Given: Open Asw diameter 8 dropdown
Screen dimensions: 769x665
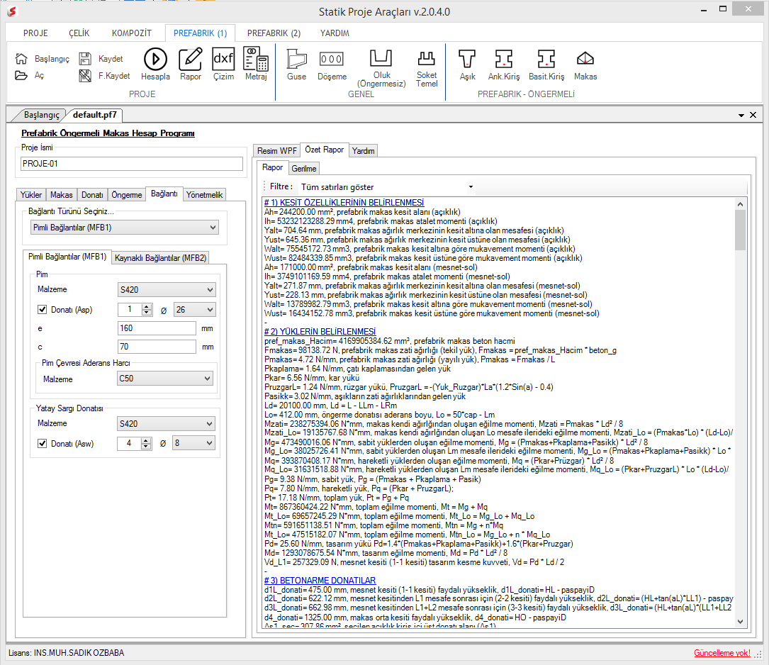Looking at the screenshot, I should [193, 443].
